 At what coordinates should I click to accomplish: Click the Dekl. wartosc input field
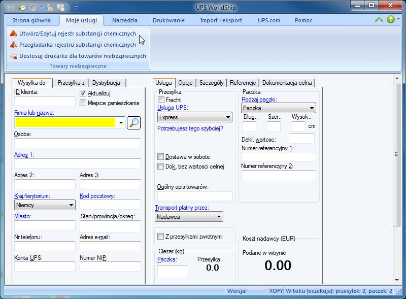301,139
